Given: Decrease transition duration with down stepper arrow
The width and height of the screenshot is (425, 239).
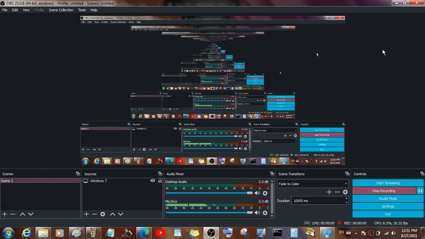Looking at the screenshot, I should [346, 202].
